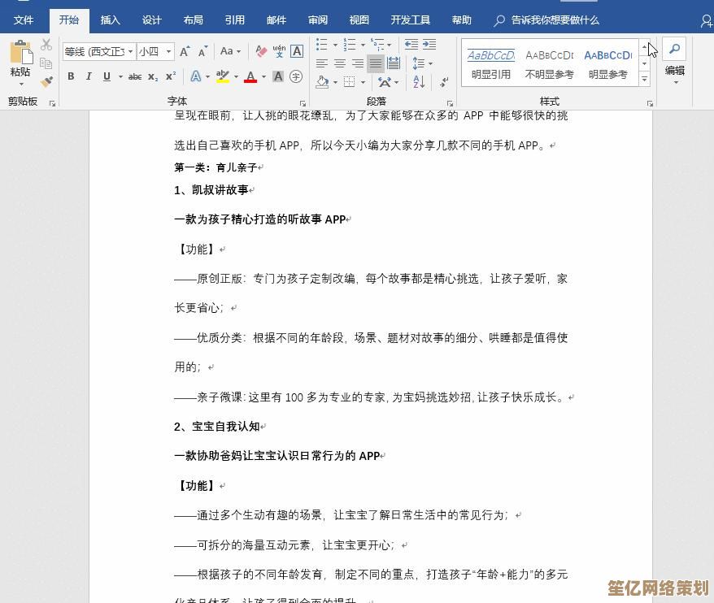Apply text effects letter A

pos(196,76)
